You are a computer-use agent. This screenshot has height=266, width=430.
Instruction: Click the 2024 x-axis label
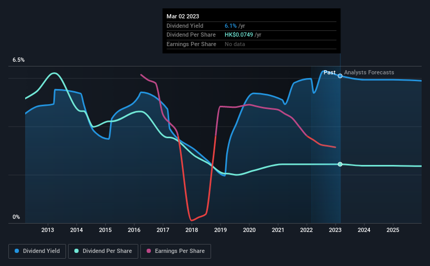point(364,230)
